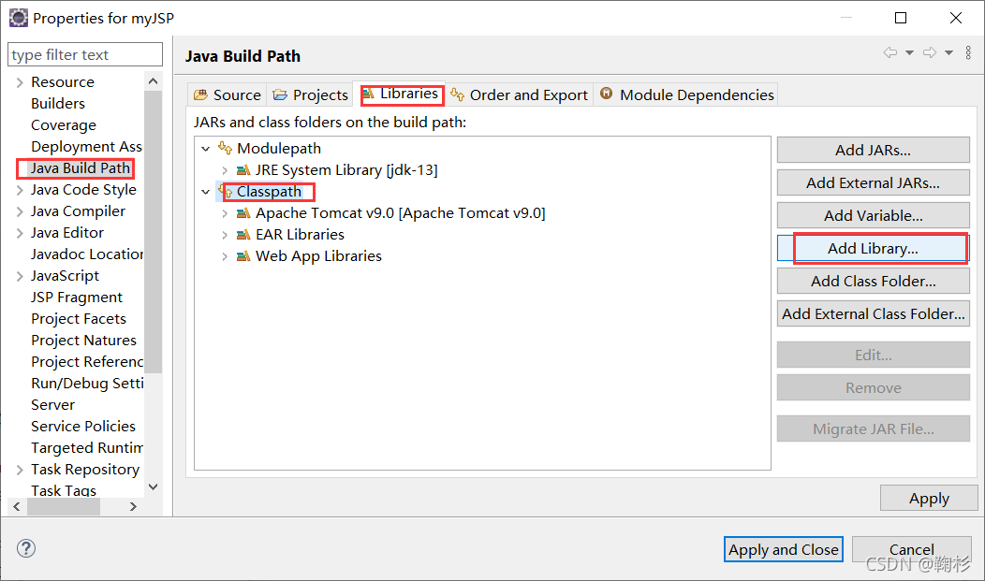Click the Modulepath node icon
The height and width of the screenshot is (581, 985).
tap(225, 148)
